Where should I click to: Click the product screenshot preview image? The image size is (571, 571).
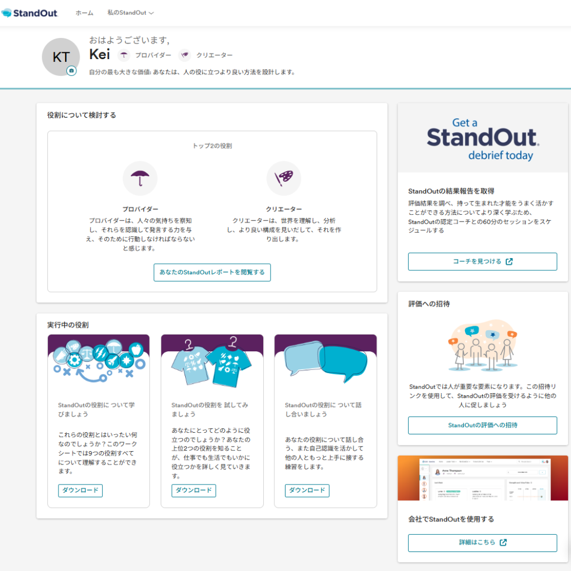tap(482, 478)
